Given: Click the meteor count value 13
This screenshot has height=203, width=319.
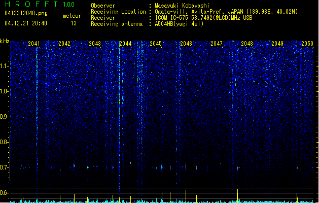Looking at the screenshot, I should coord(74,23).
